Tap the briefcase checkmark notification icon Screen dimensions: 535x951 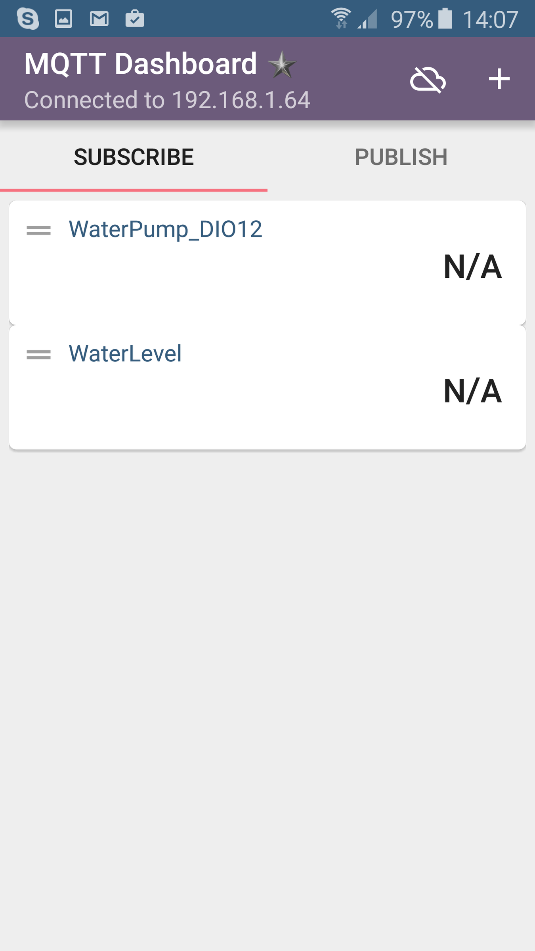(x=135, y=19)
